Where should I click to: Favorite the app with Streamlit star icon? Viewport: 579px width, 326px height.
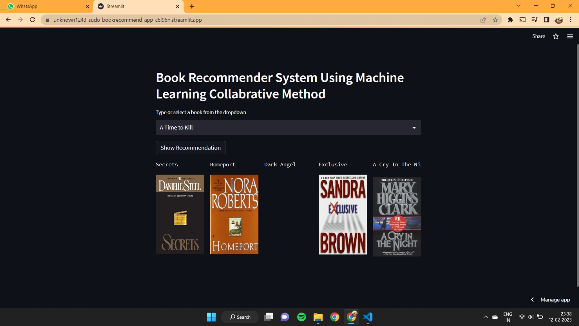556,36
